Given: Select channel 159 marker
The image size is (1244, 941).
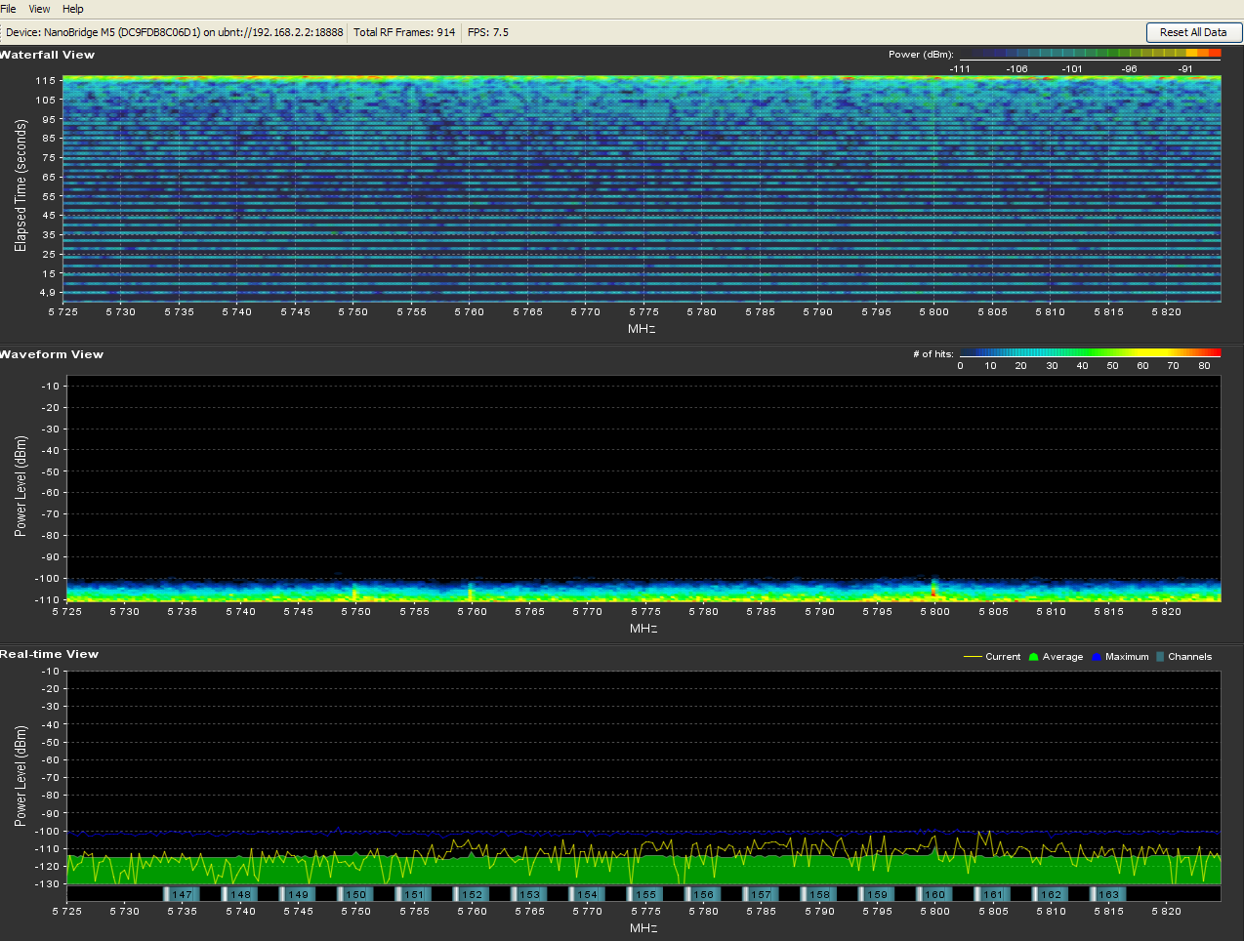Looking at the screenshot, I should tap(877, 894).
